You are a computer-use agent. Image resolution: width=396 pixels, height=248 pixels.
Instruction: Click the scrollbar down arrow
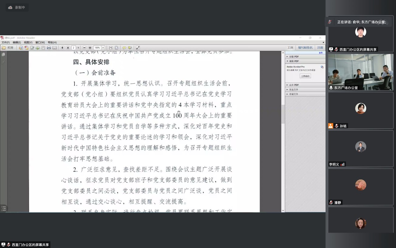tap(283, 210)
